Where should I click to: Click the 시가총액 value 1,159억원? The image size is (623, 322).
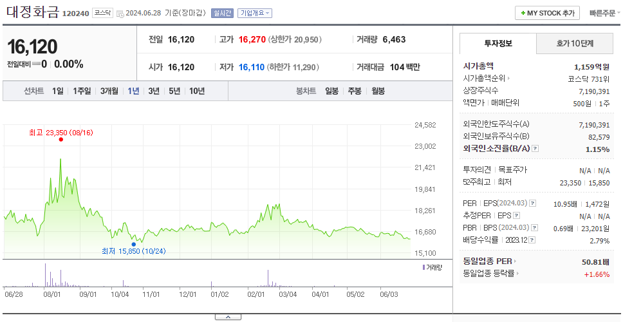(591, 67)
